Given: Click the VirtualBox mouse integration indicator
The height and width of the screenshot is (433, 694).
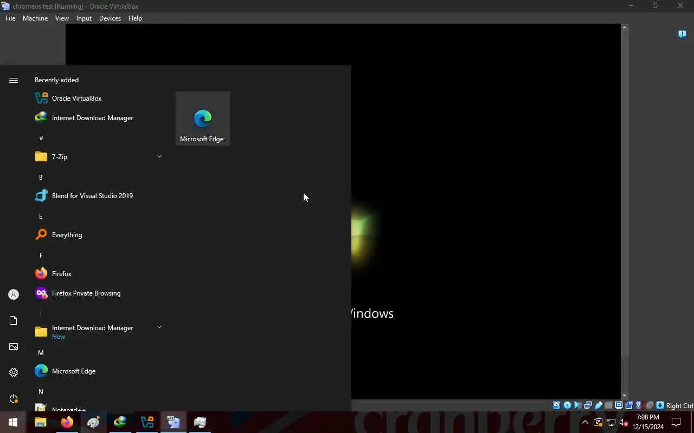Looking at the screenshot, I should (x=650, y=405).
